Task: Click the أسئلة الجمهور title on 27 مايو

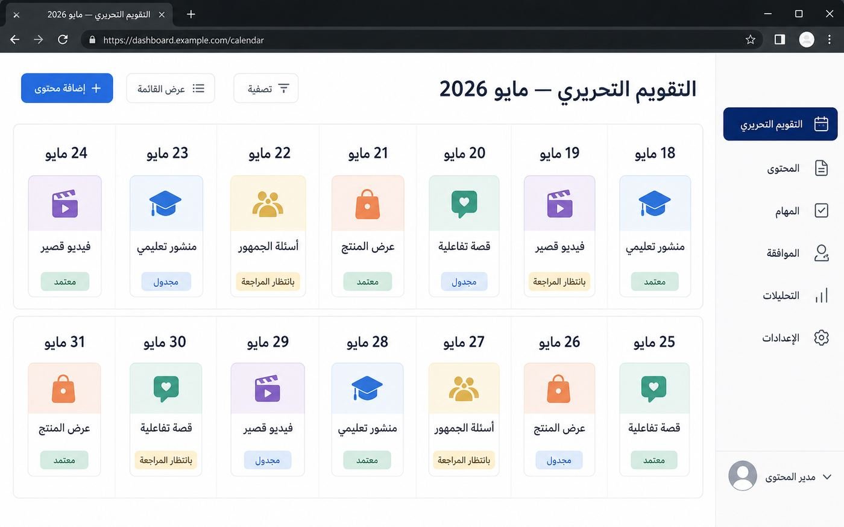Action: [x=464, y=428]
